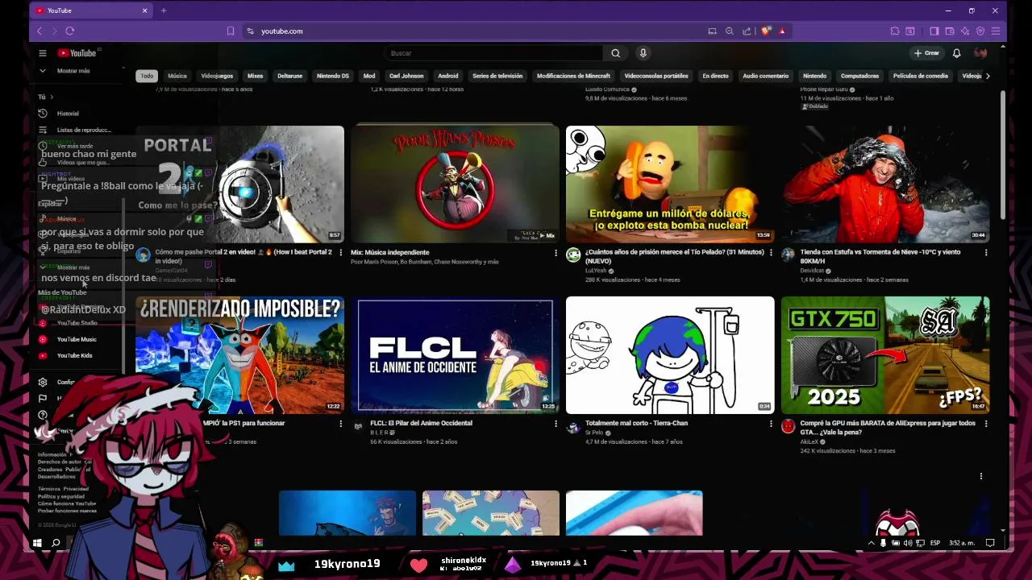Click the YouTube logo home link
The image size is (1032, 580).
pos(77,53)
